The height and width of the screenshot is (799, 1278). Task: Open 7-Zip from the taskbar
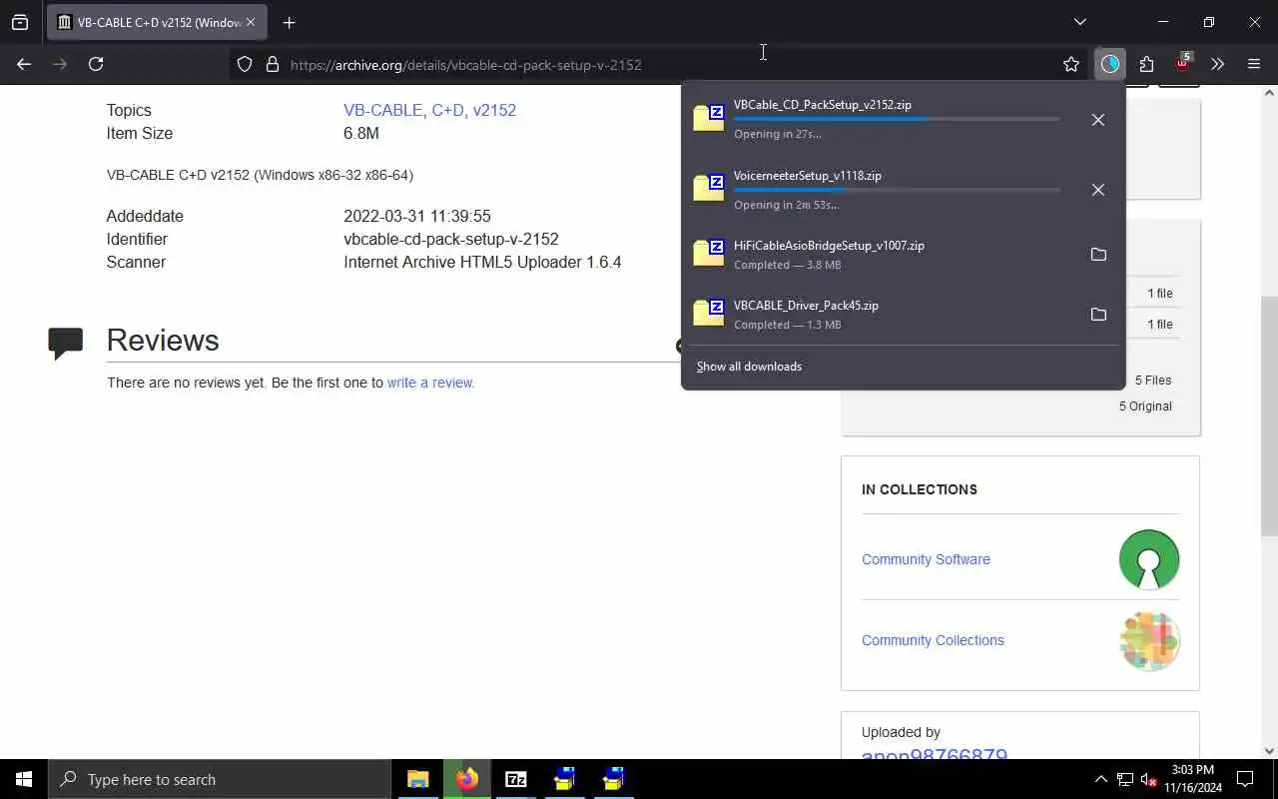click(x=516, y=779)
